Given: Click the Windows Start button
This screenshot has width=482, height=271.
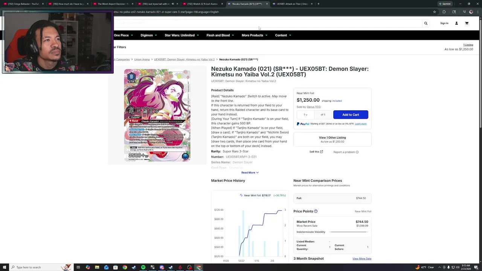Looking at the screenshot, I should [5, 267].
